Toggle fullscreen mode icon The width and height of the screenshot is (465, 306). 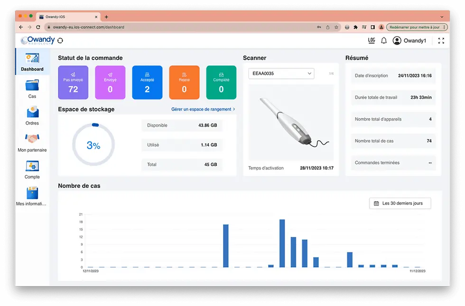441,41
